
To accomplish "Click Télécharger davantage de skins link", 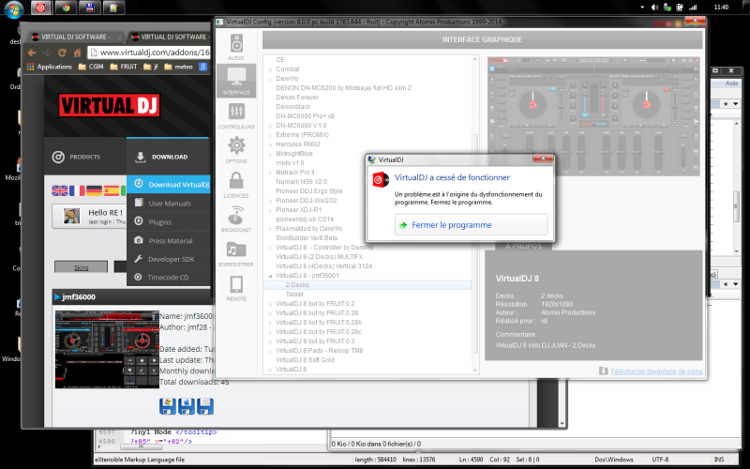I will [655, 371].
